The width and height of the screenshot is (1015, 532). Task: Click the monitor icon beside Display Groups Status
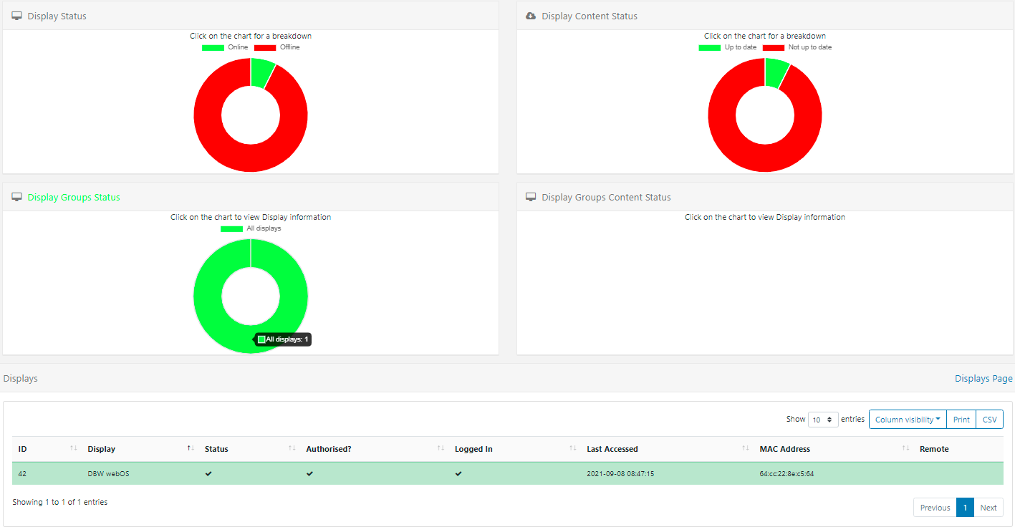[x=17, y=197]
